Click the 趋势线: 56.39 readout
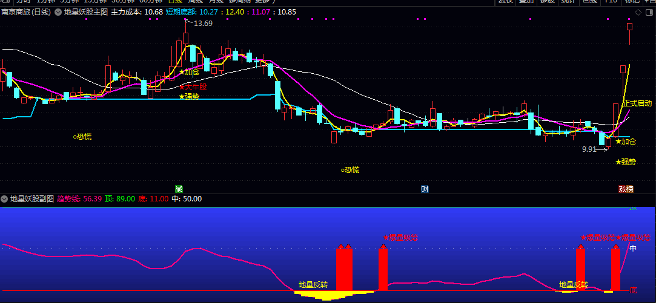Image resolution: width=656 pixels, height=303 pixels. tap(79, 199)
